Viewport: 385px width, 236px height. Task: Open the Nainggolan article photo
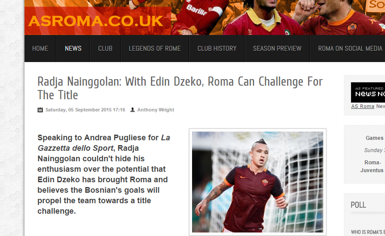point(258,182)
